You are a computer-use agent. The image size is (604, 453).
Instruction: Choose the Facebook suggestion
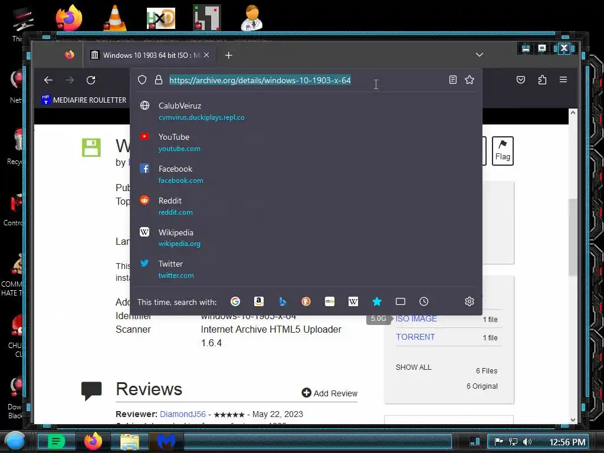click(306, 174)
